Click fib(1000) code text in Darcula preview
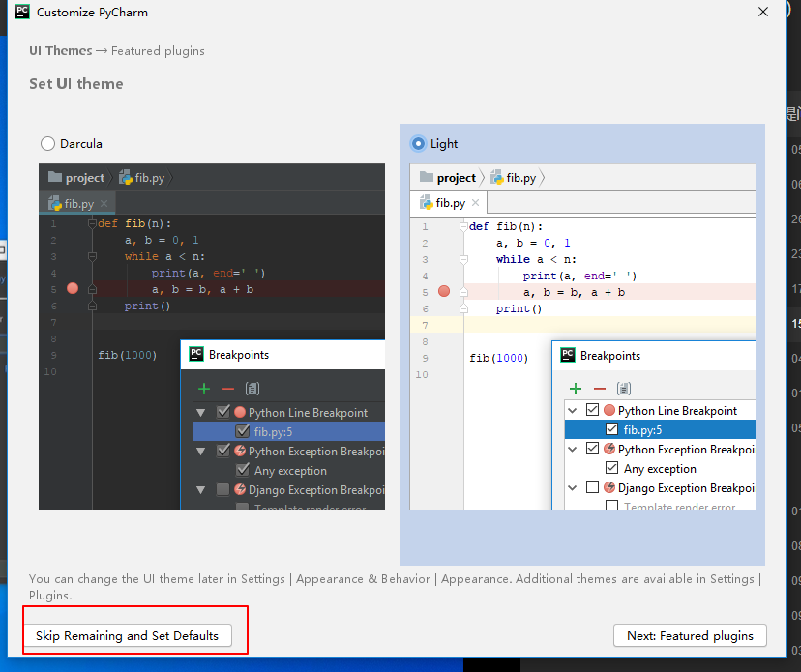The width and height of the screenshot is (801, 672). [127, 355]
